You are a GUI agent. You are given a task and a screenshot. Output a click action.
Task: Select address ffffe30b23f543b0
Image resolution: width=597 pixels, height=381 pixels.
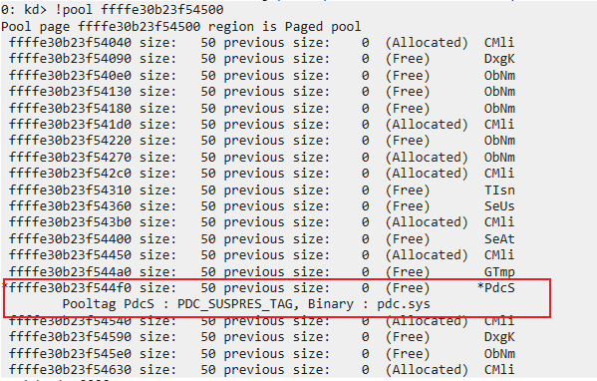click(70, 222)
